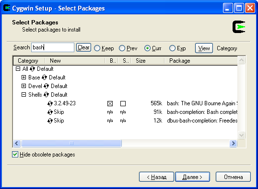Click the vertical scrollbar down arrow
This screenshot has height=189, width=258.
tap(241, 135)
